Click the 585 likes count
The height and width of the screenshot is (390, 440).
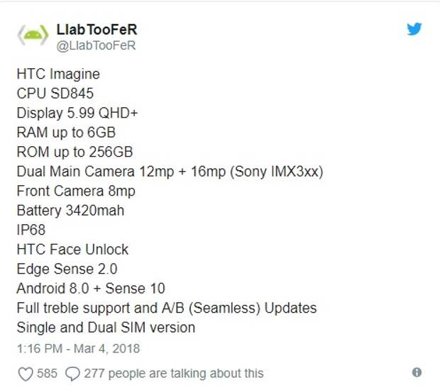click(x=47, y=373)
